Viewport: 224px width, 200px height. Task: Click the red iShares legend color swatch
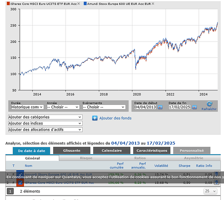tap(8, 4)
